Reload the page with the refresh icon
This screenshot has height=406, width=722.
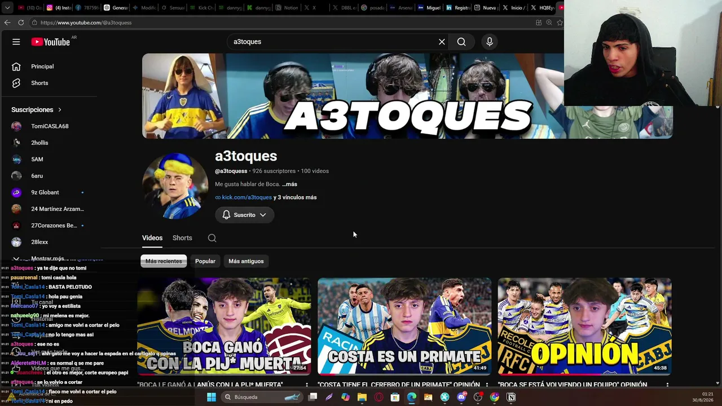click(21, 23)
